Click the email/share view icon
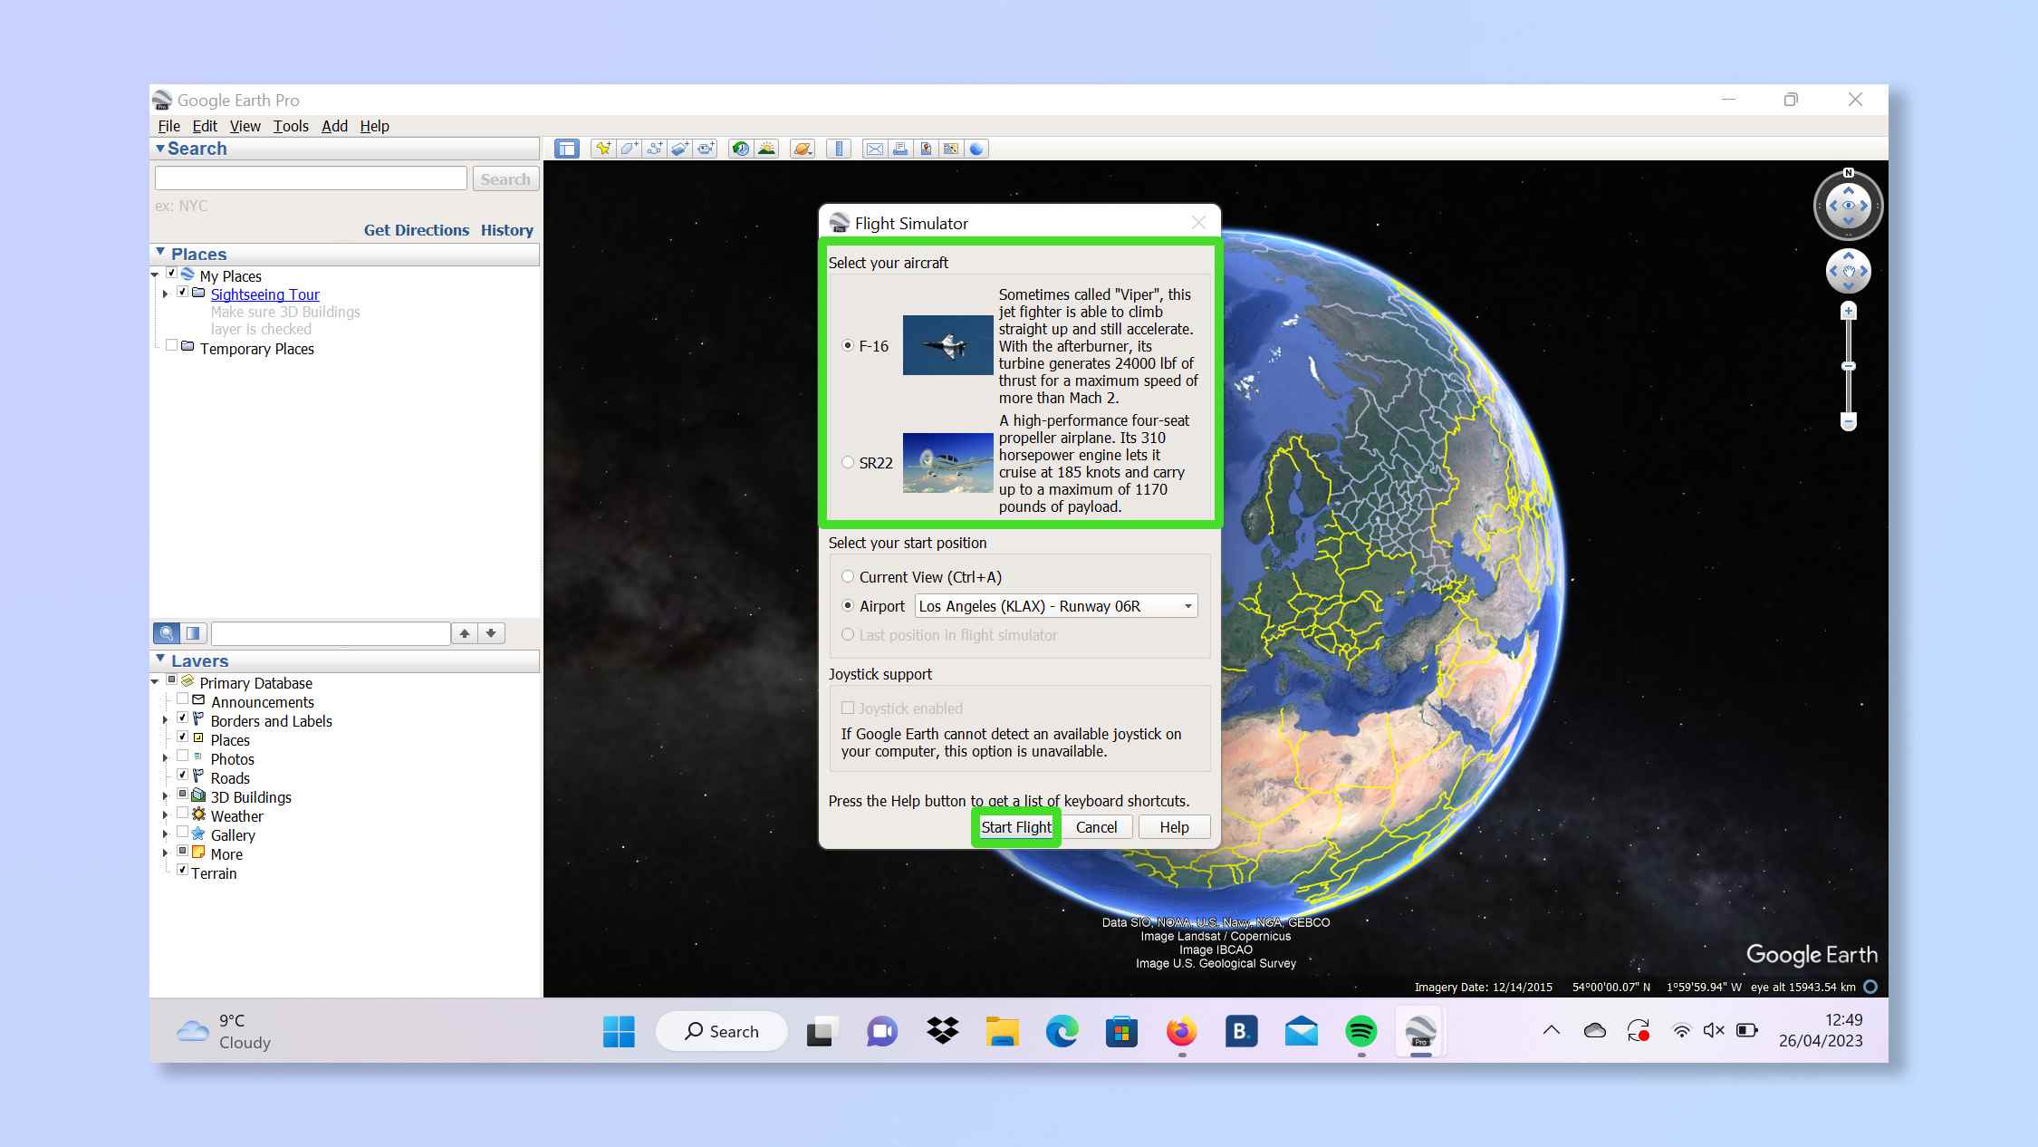The image size is (2038, 1147). [876, 149]
